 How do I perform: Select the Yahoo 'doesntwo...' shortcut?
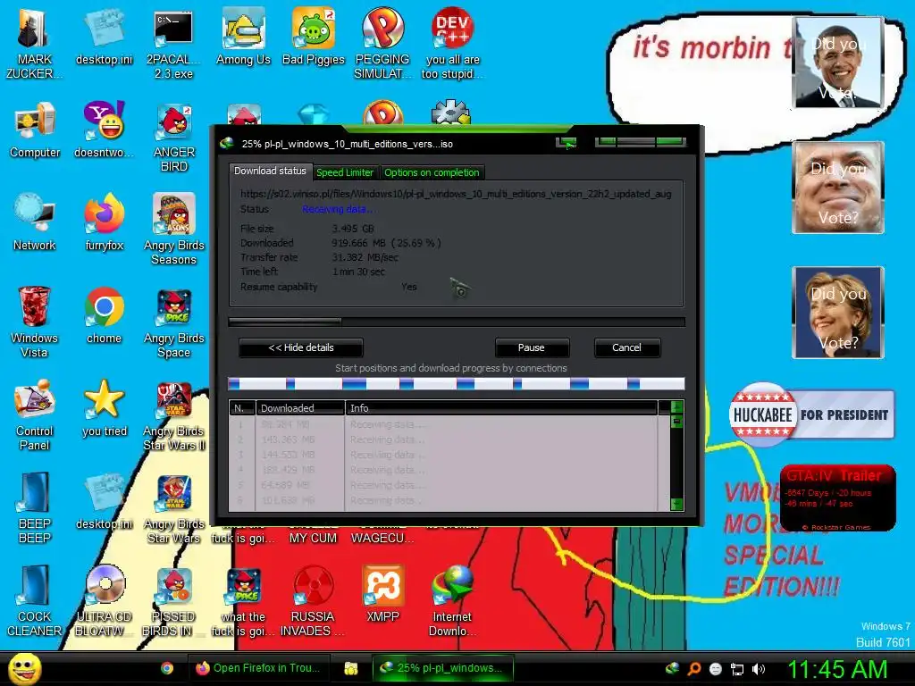(x=104, y=130)
